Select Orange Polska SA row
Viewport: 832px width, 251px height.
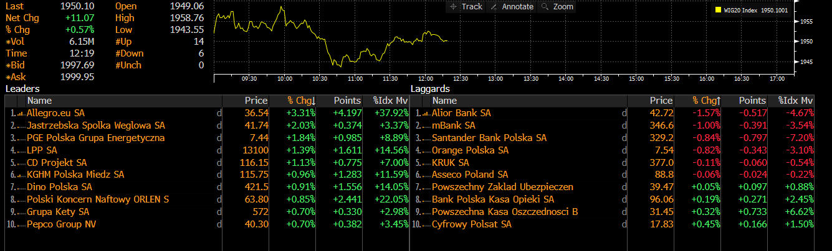(470, 150)
